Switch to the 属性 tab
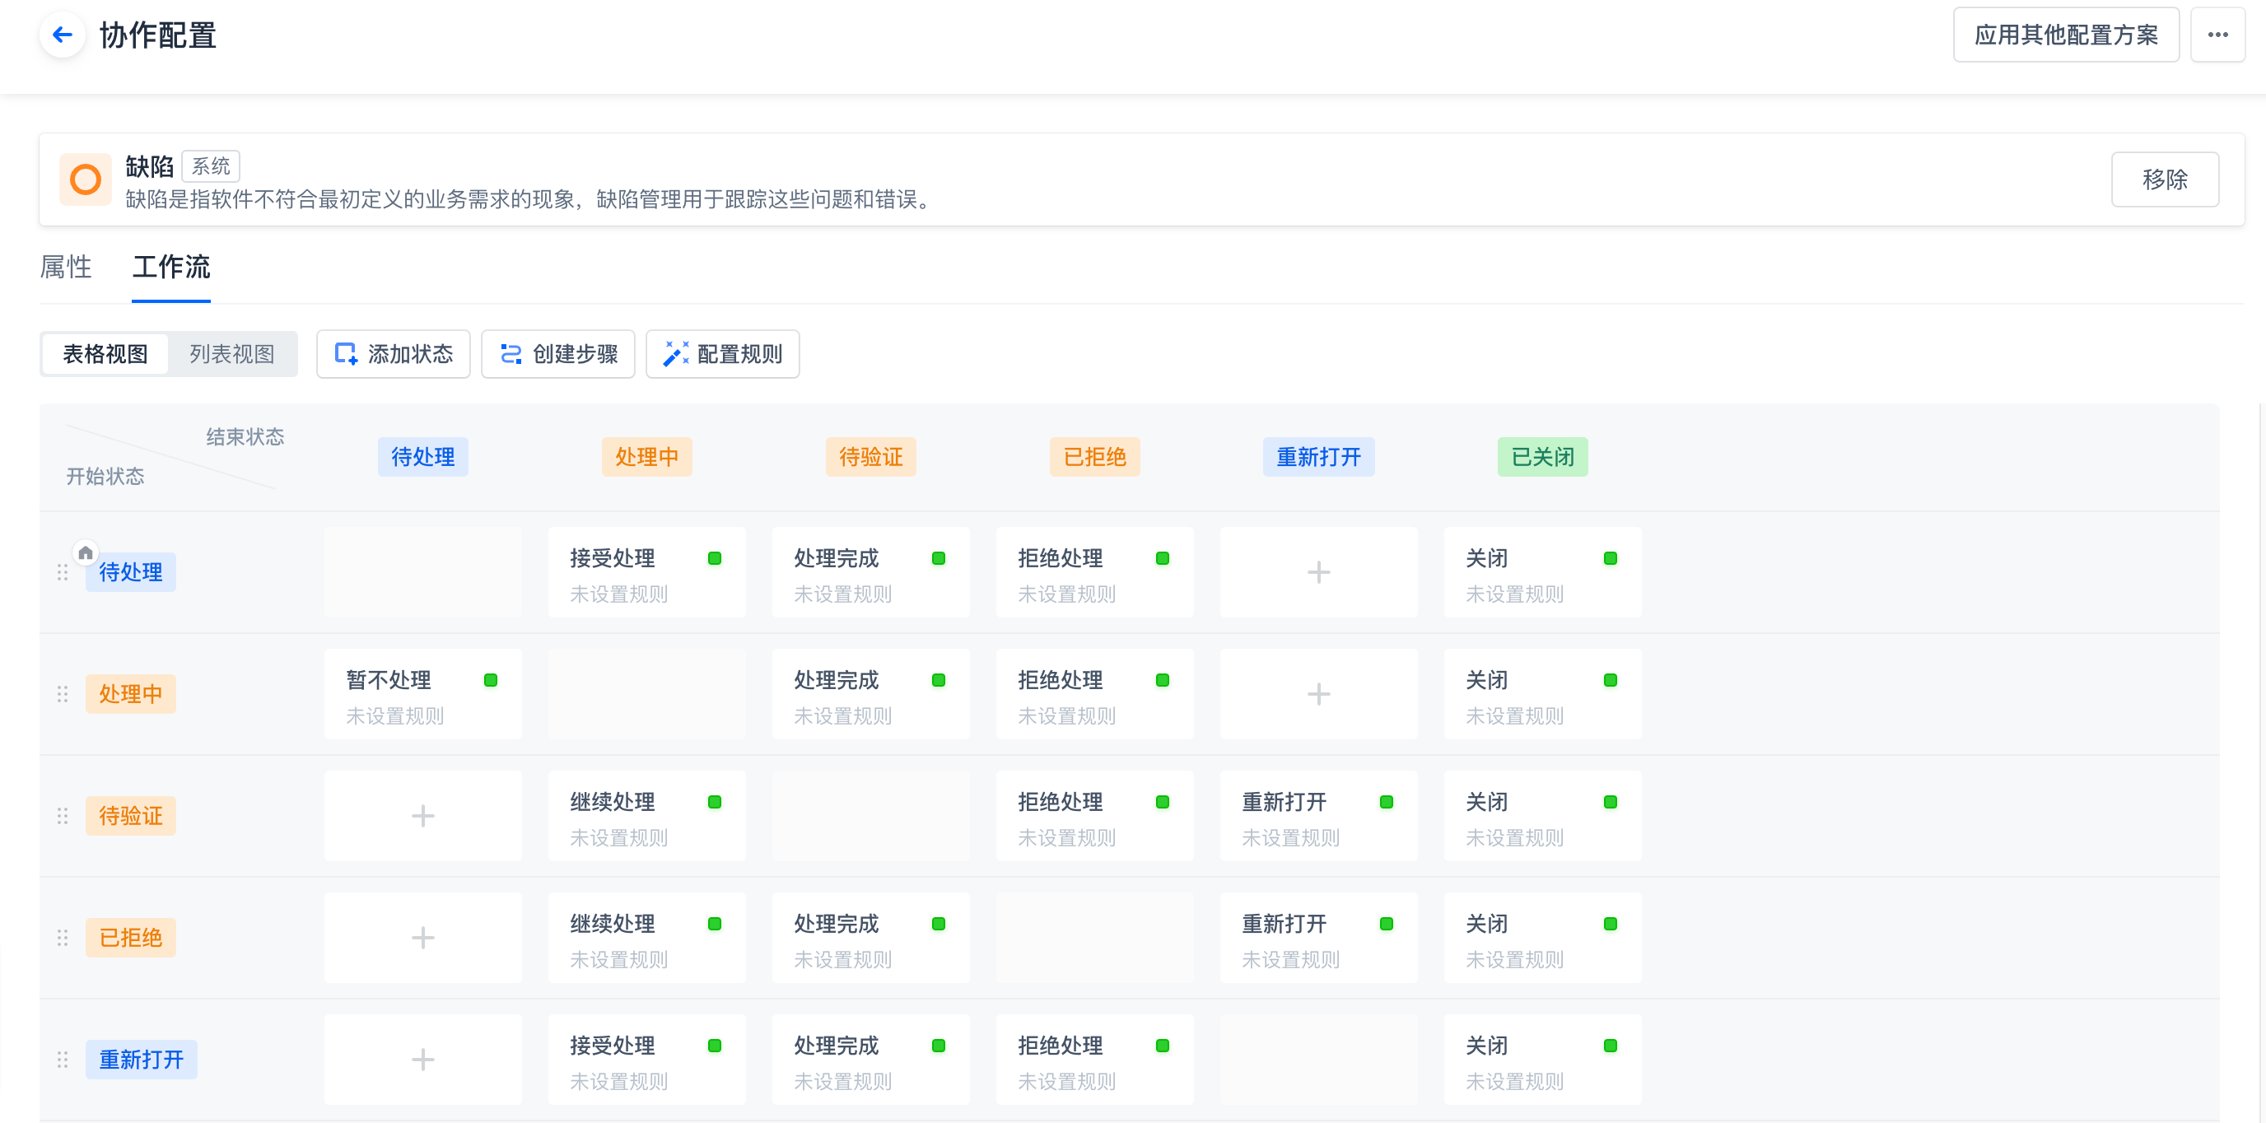Image resolution: width=2266 pixels, height=1123 pixels. click(66, 268)
